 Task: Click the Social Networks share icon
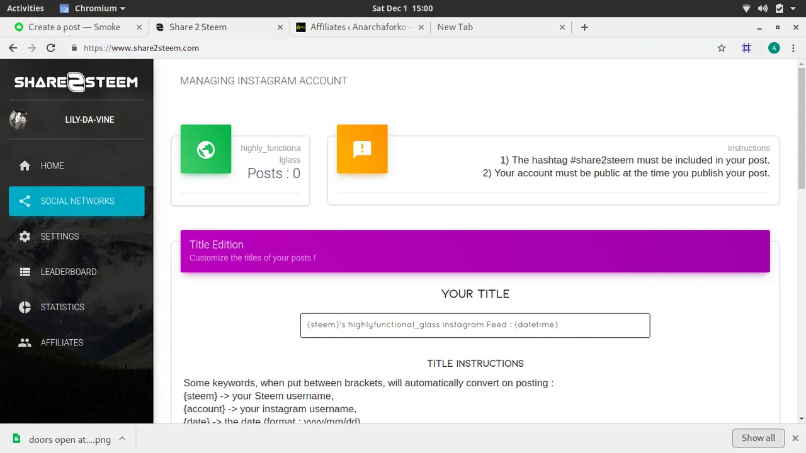point(25,201)
